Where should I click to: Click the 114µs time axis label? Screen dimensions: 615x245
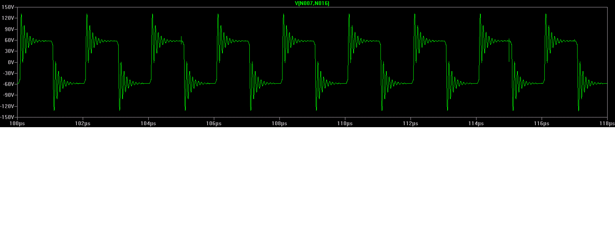click(476, 124)
